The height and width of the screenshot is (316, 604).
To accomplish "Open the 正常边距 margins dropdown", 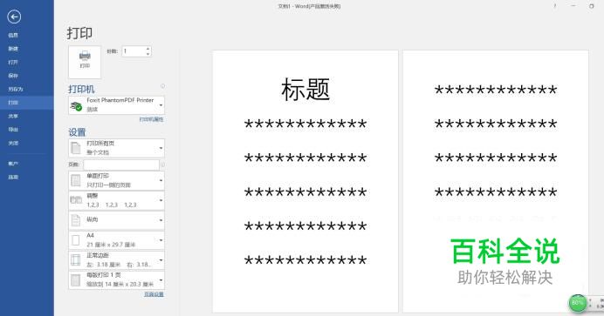I will pos(116,260).
